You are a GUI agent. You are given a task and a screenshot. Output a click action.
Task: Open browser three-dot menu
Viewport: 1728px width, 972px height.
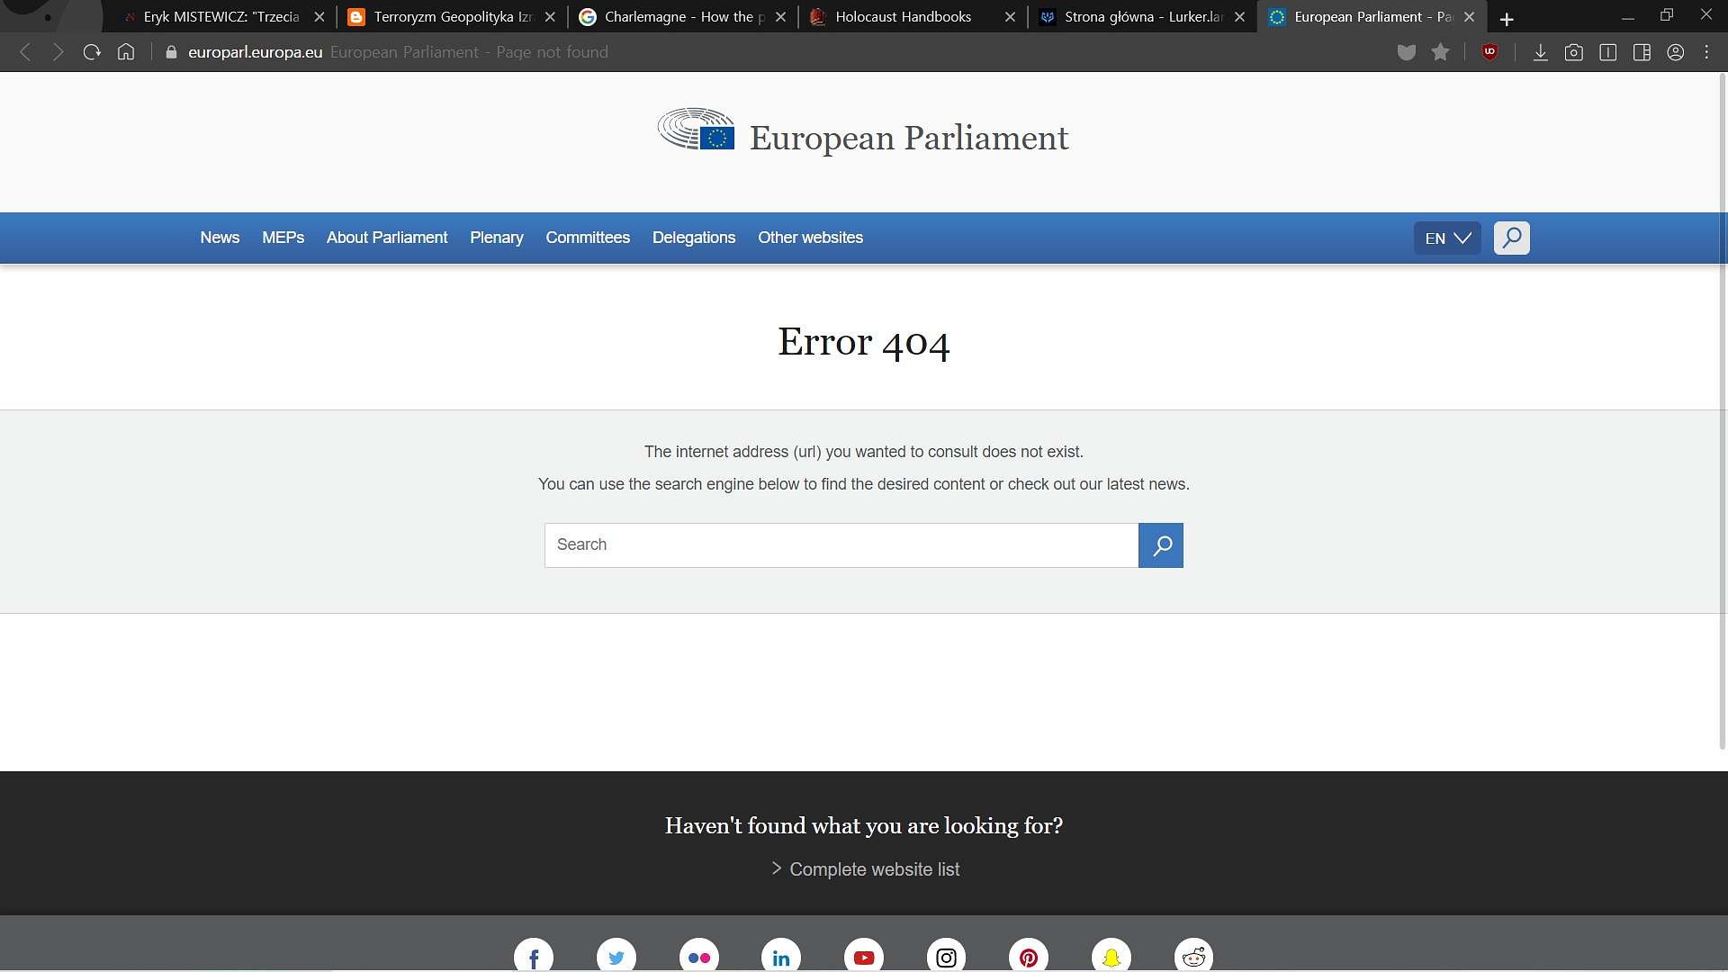(1707, 52)
